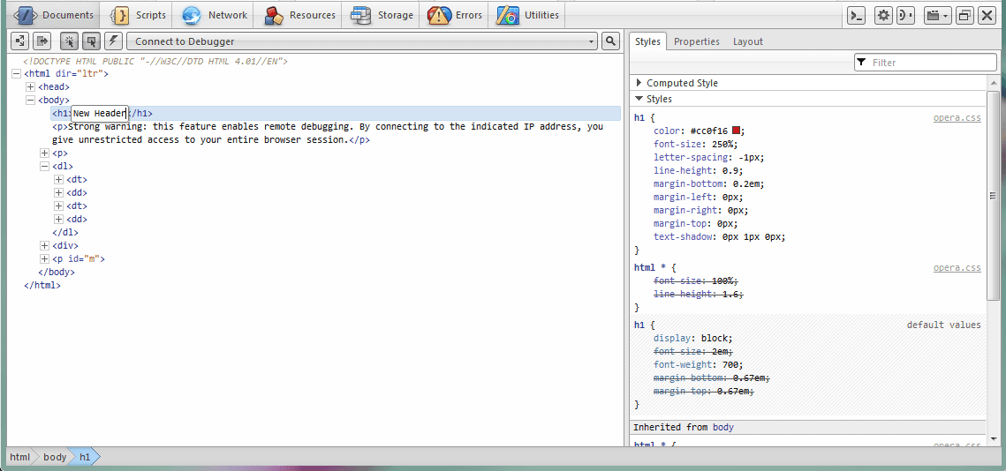Open the Errors panel icon
This screenshot has width=1006, height=471.
click(439, 15)
